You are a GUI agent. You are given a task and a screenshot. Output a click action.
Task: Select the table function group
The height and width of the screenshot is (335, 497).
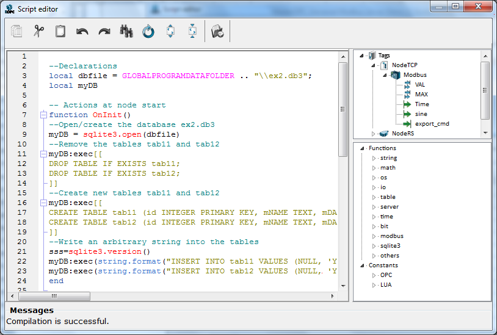click(x=388, y=197)
